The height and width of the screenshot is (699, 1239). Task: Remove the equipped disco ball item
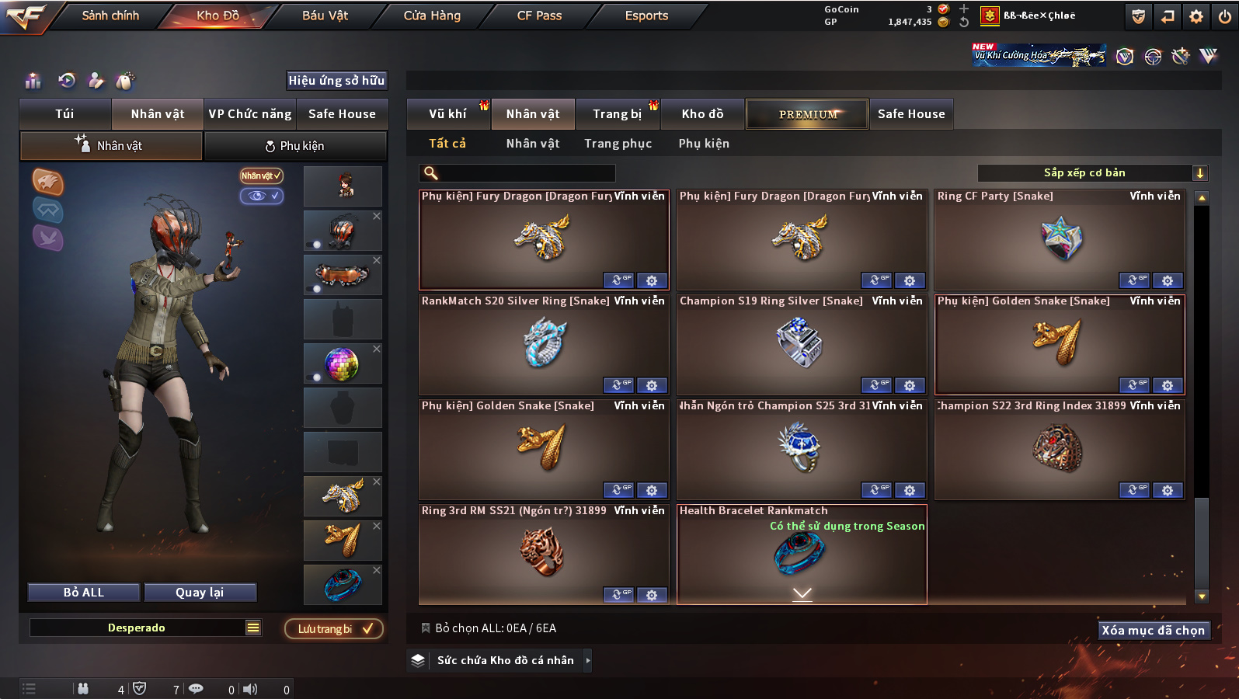[x=377, y=349]
